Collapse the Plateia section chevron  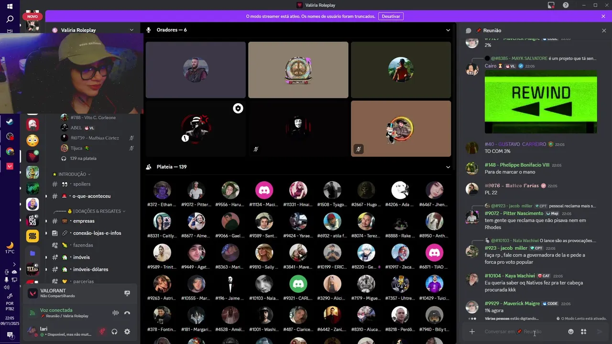point(448,167)
